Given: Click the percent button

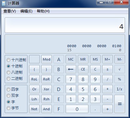Looking at the screenshot, I should point(120,79).
